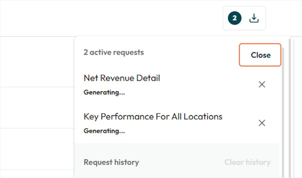The height and width of the screenshot is (178, 302).
Task: Click the Generating status under Key Performance
Action: (x=104, y=131)
